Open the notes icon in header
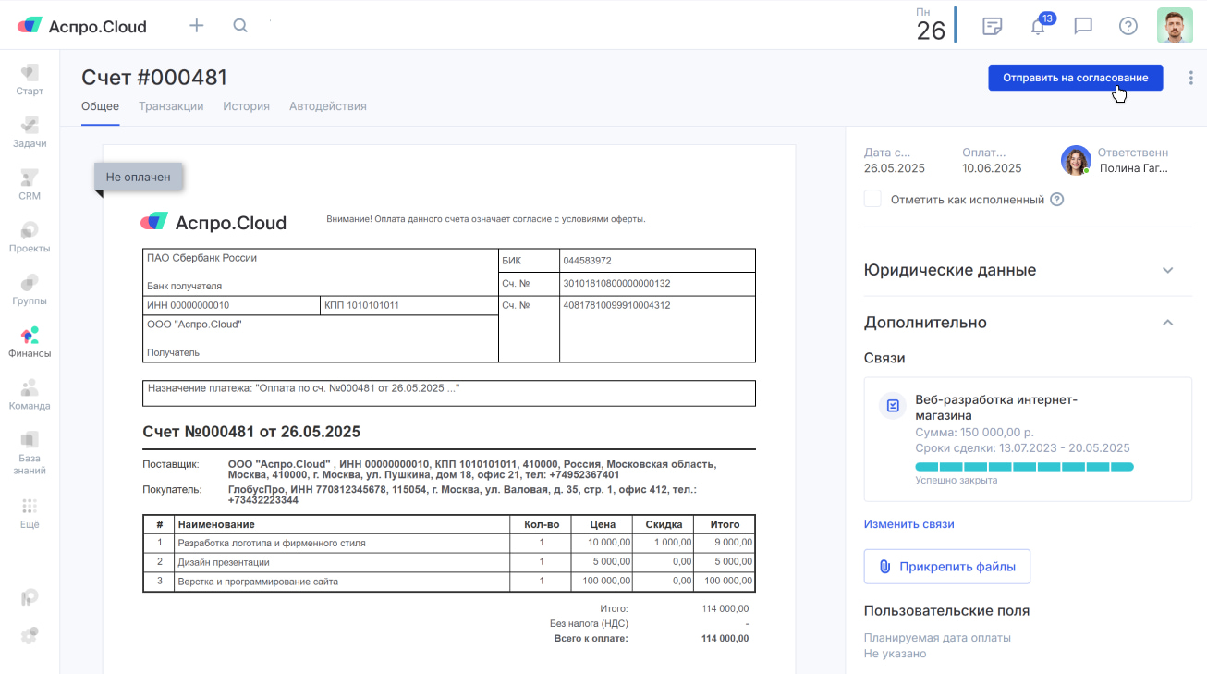Viewport: 1207px width, 674px height. (993, 26)
